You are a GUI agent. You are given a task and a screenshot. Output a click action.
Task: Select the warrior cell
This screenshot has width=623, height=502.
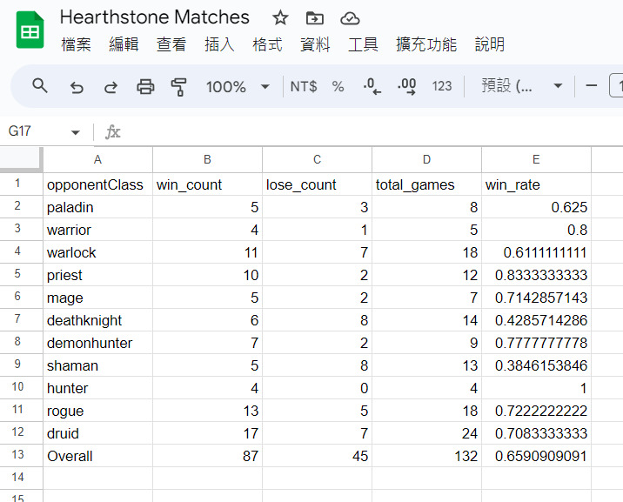(x=97, y=230)
